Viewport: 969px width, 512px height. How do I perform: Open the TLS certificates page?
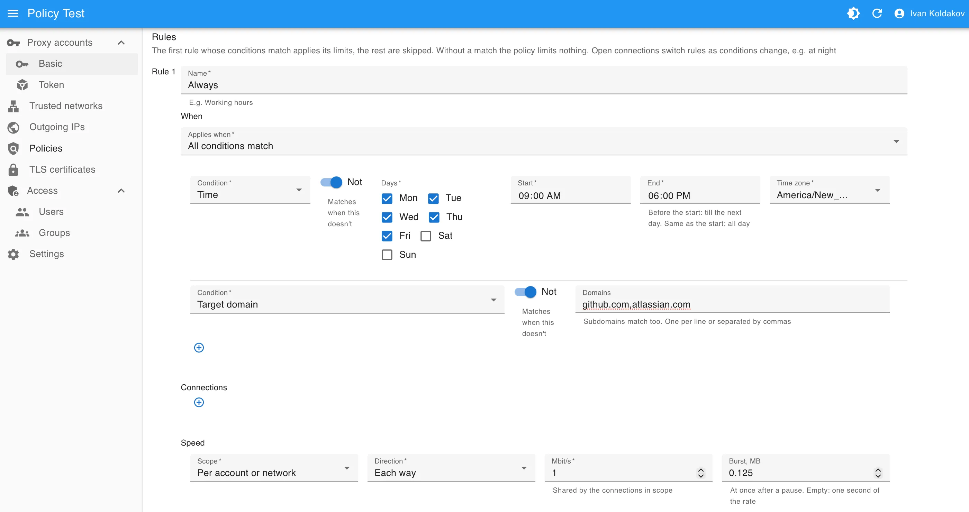[x=72, y=170]
